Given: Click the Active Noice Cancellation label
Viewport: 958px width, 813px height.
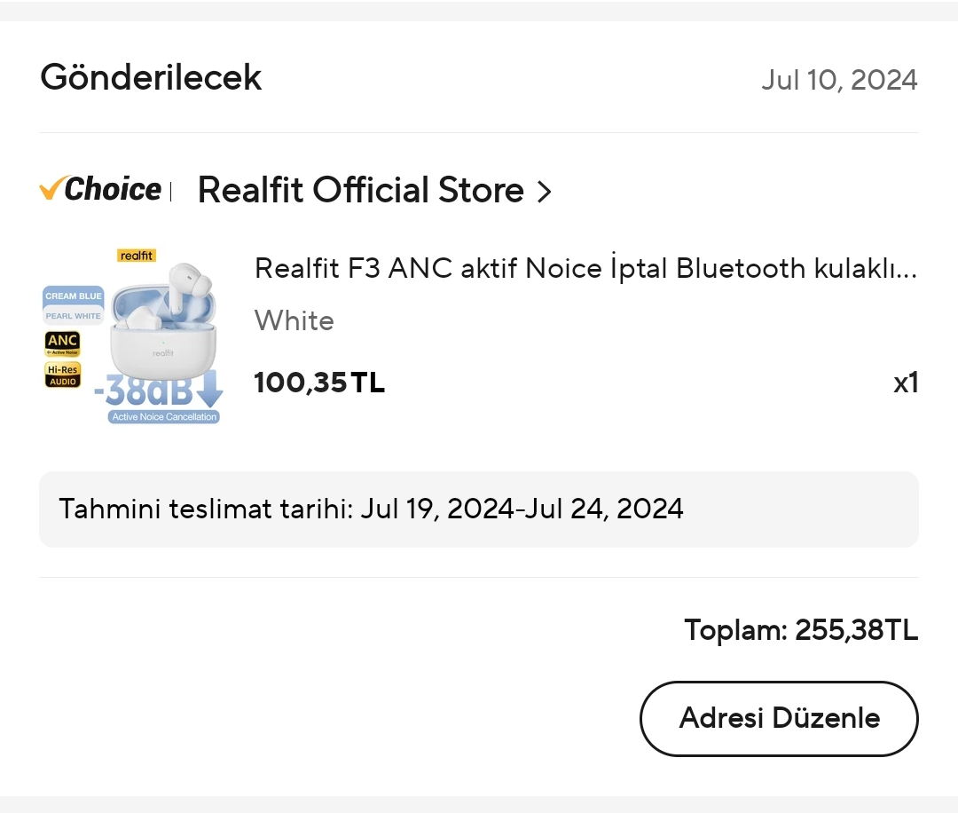Looking at the screenshot, I should coord(165,416).
